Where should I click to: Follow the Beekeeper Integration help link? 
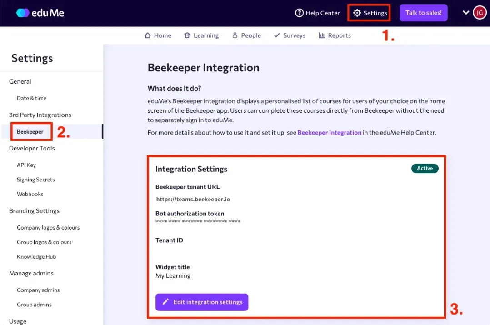[330, 133]
